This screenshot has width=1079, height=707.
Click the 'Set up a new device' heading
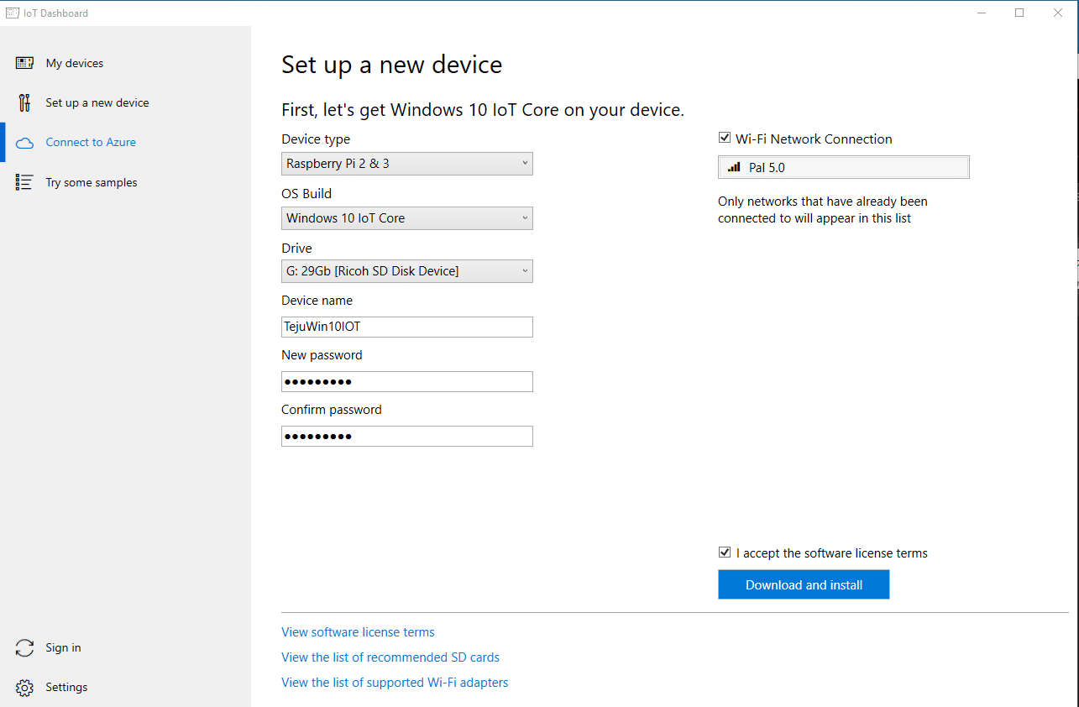tap(392, 65)
